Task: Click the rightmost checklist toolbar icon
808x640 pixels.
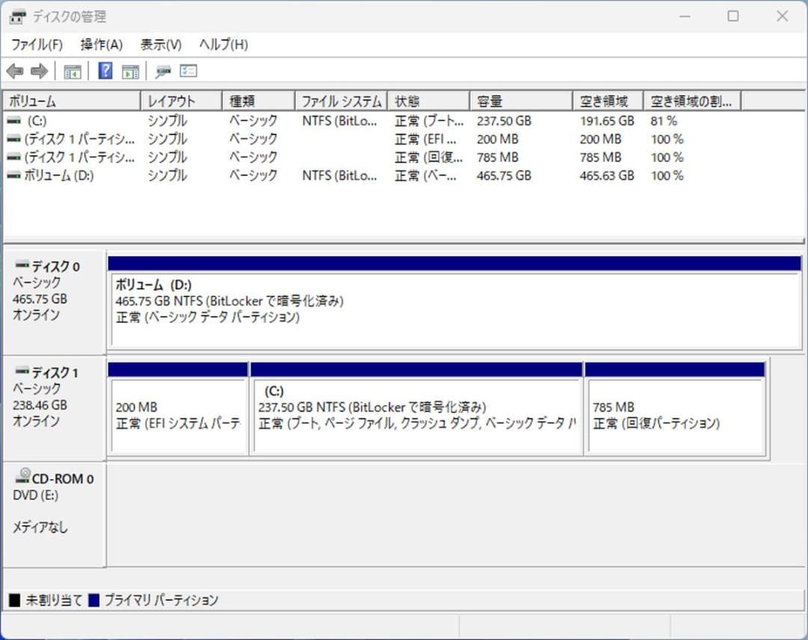Action: tap(189, 71)
